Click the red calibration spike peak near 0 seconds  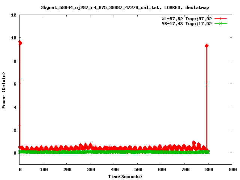(20, 43)
